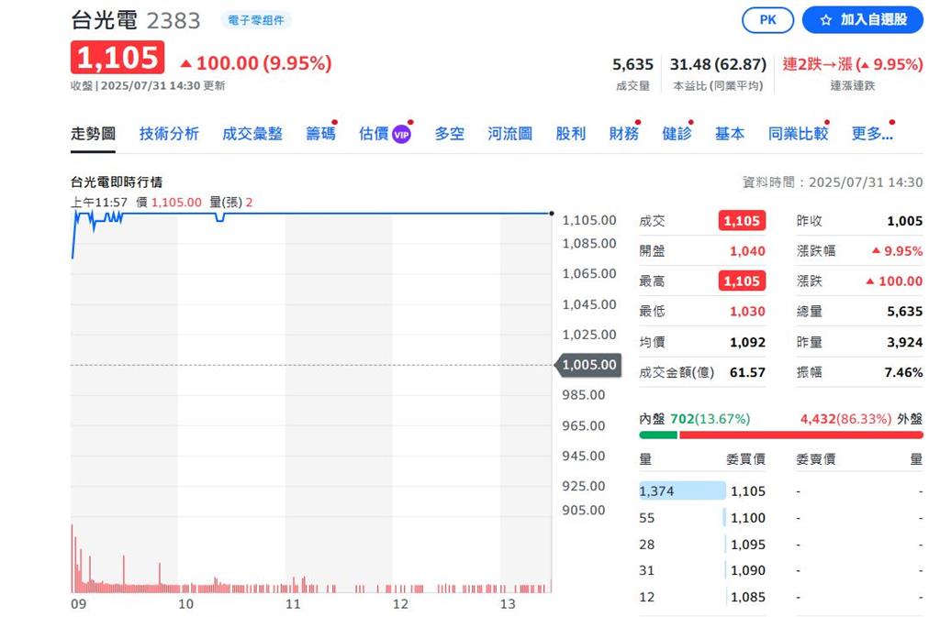This screenshot has height=617, width=940.
Task: Click the 成交金額(億) 61.57 value
Action: coord(747,372)
